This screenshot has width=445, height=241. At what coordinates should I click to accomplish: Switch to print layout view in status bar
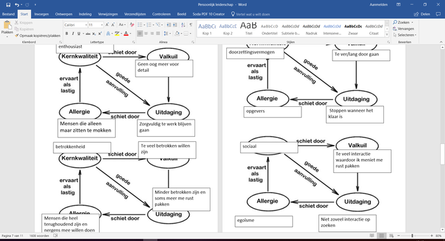click(381, 236)
